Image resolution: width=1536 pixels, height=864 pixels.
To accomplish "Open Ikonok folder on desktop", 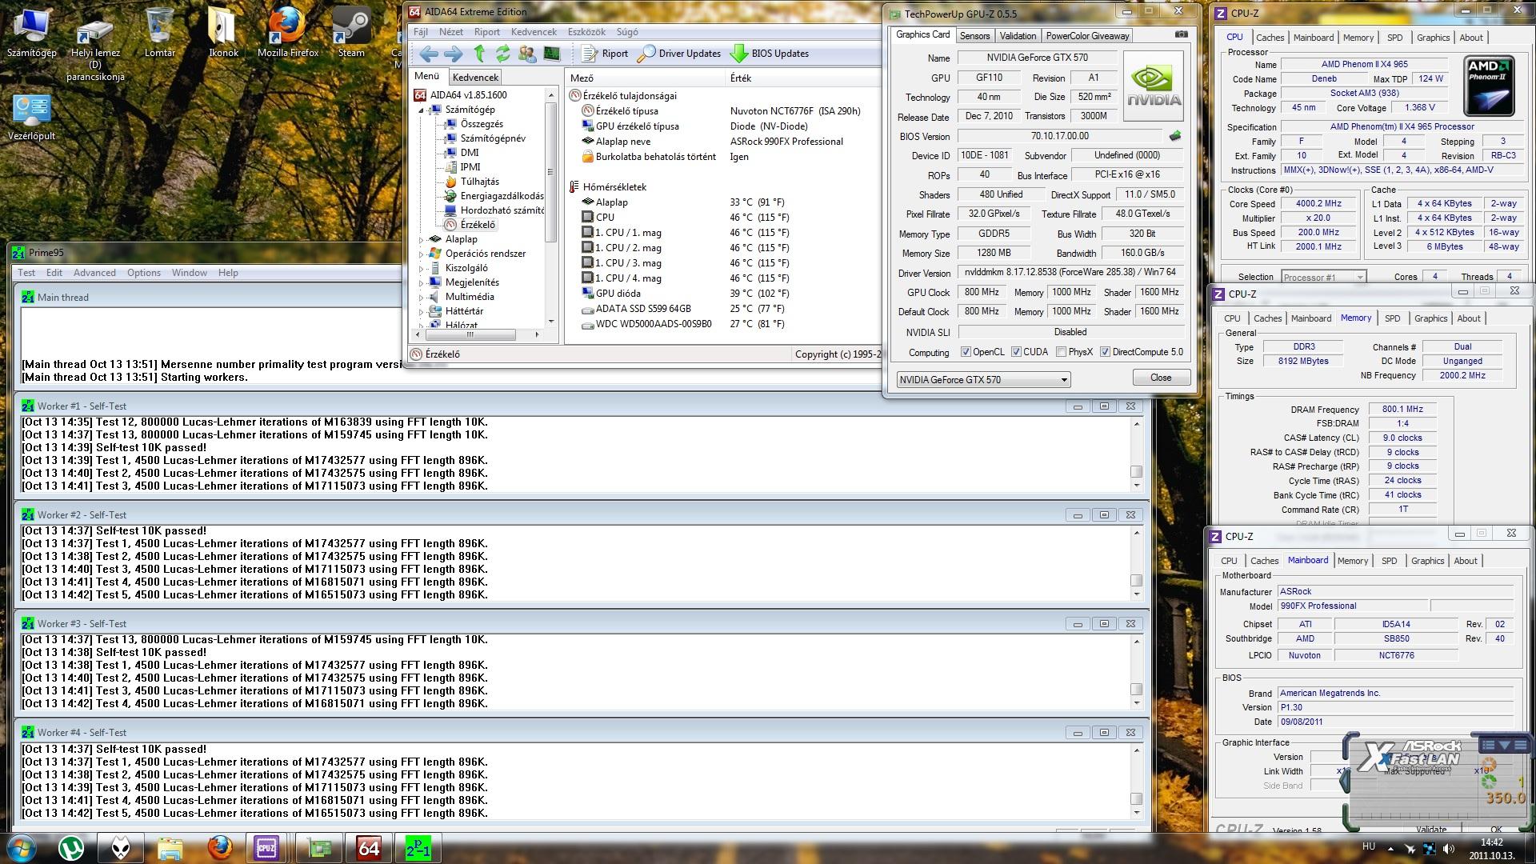I will click(x=223, y=34).
